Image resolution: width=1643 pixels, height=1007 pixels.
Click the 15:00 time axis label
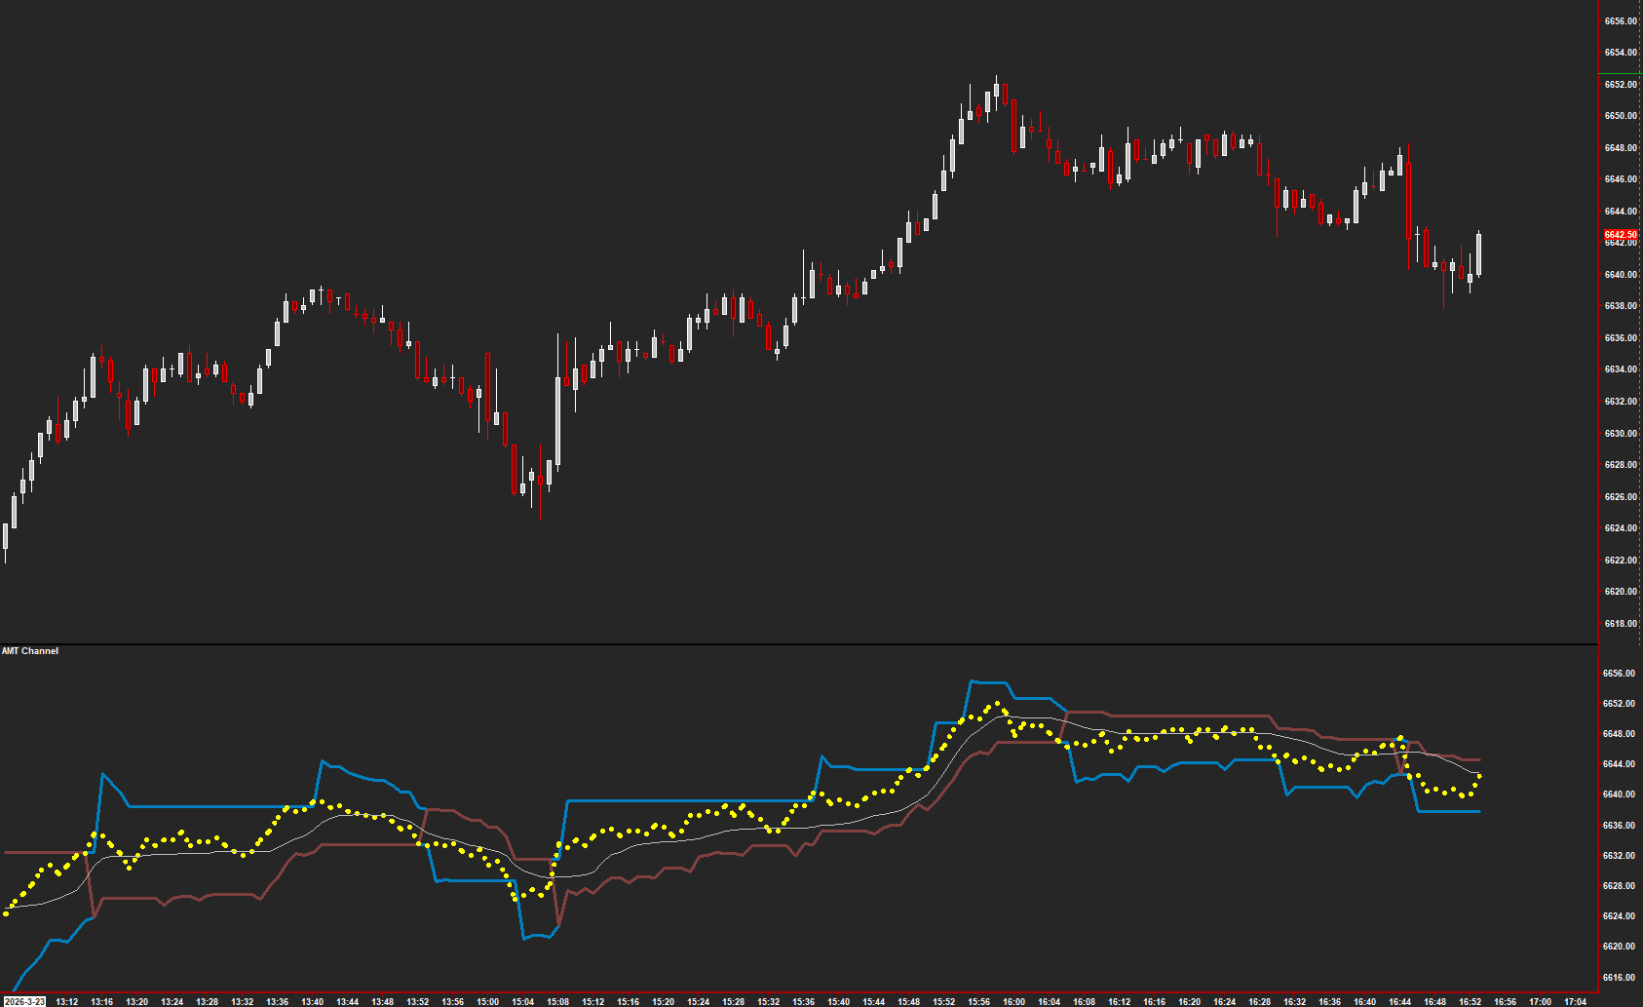[x=487, y=1001]
